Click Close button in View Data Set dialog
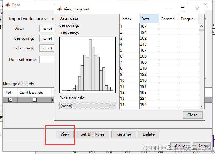The image size is (215, 154). 193,115
